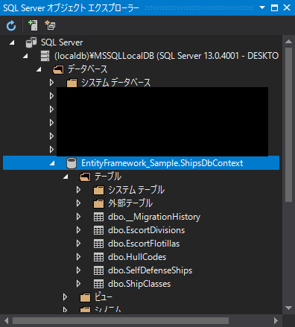The width and height of the screenshot is (295, 327).
Task: Collapse the SQL Server root node
Action: pyautogui.click(x=12, y=43)
